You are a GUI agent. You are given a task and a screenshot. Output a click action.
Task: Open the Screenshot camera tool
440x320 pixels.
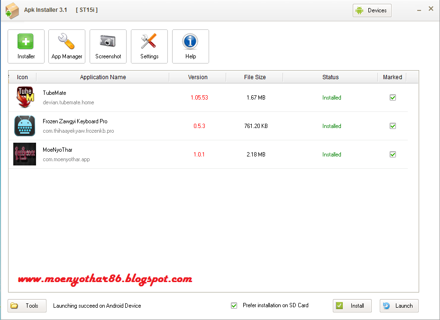108,46
